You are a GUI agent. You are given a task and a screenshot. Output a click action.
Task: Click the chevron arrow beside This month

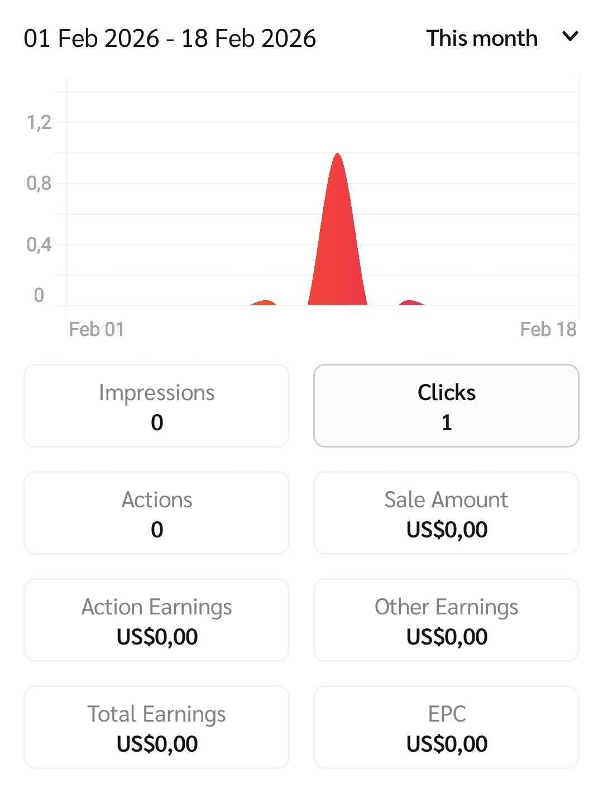[570, 37]
